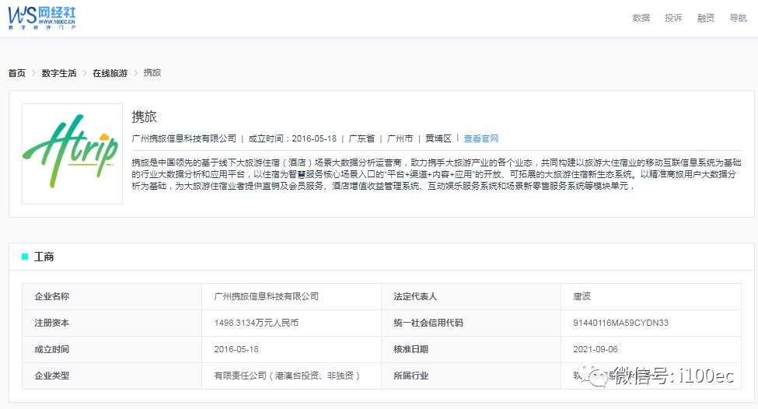Click the 所属行业 table label

pyautogui.click(x=411, y=376)
